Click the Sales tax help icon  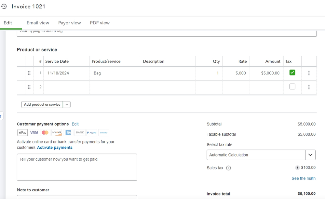coord(228,168)
